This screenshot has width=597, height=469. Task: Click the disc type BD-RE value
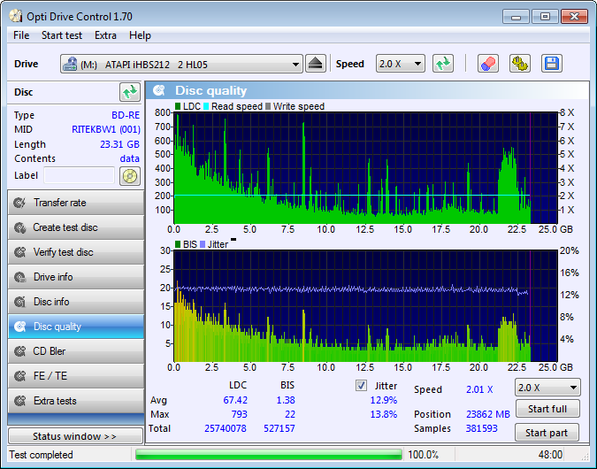(x=126, y=115)
